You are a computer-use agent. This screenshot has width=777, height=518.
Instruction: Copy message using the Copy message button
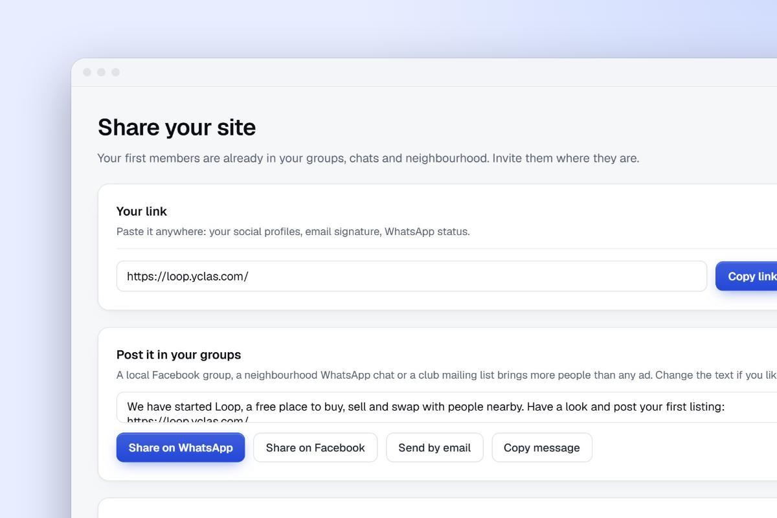click(542, 447)
